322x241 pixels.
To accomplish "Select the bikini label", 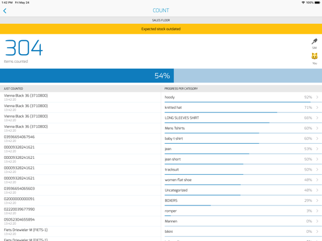I will tap(169, 231).
